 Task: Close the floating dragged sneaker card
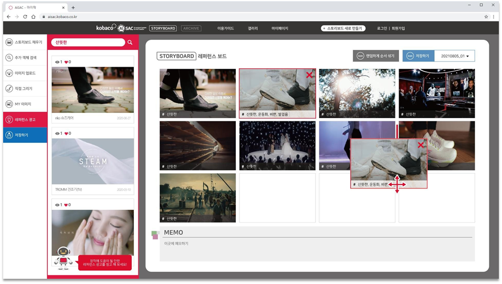[420, 145]
